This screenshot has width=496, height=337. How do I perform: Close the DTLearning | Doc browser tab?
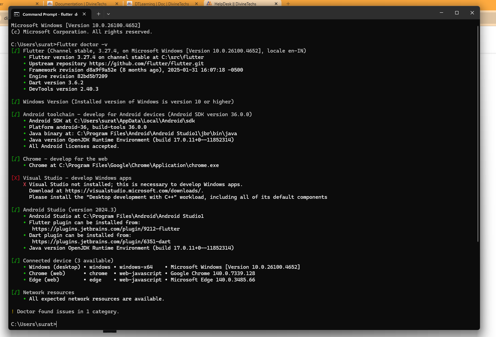(x=196, y=4)
